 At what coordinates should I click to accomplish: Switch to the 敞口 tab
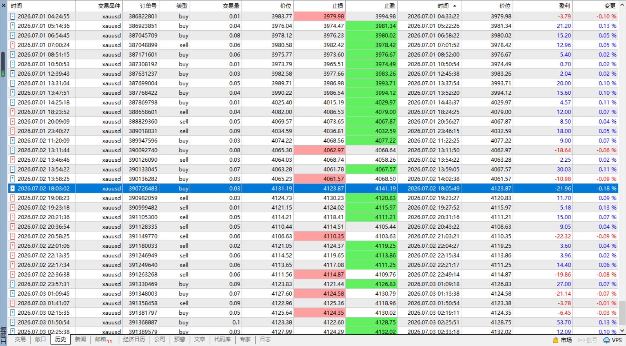(40, 339)
